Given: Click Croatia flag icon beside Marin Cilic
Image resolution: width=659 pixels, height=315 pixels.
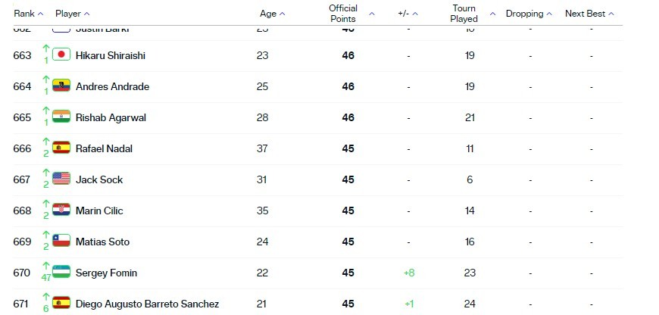Looking at the screenshot, I should (x=61, y=210).
